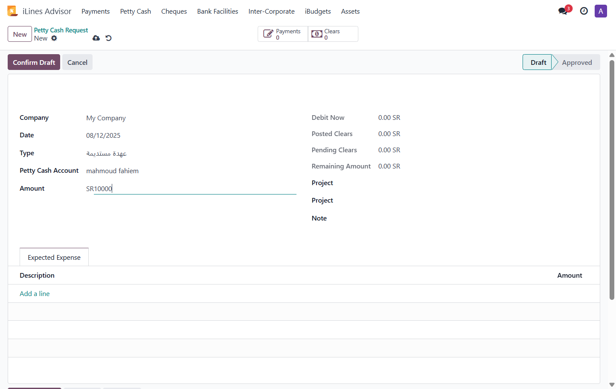Click the Posted Clears value 0.00 SR
Viewport: 616px width, 389px height.
pos(389,134)
